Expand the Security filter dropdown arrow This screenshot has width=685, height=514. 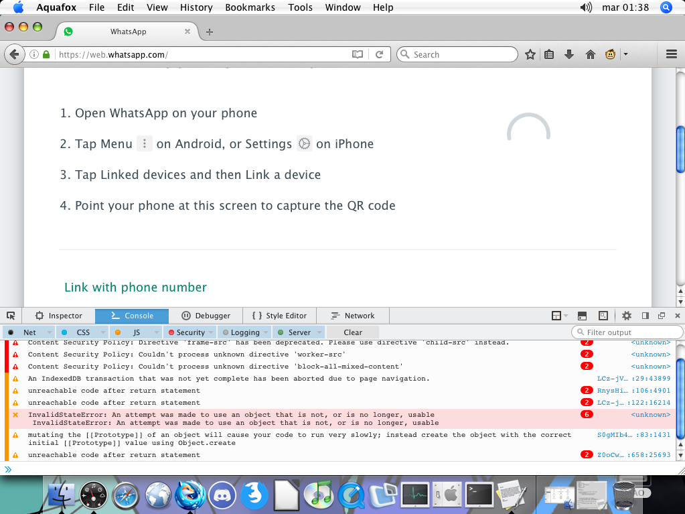coord(211,332)
